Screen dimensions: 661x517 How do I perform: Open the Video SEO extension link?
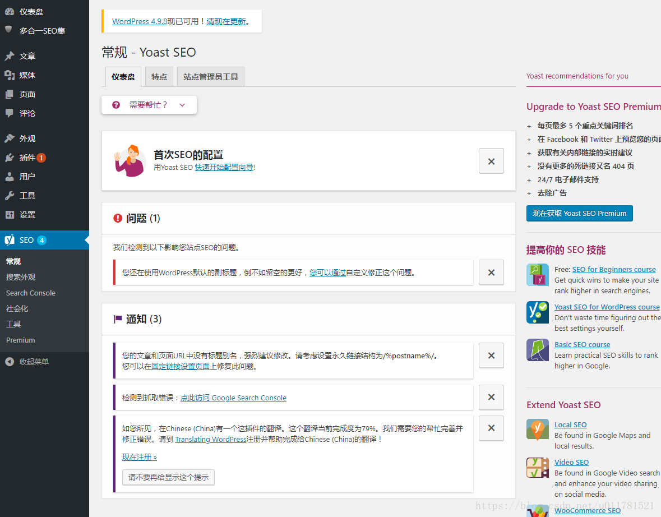tap(571, 462)
